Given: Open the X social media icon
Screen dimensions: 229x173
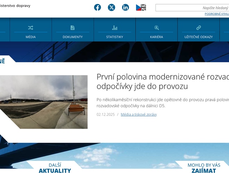Looking at the screenshot, I should [x=111, y=7].
